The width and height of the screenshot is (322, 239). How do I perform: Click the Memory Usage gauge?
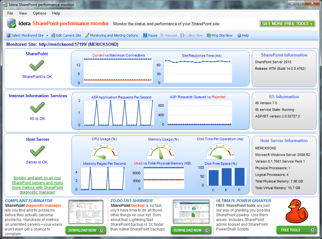coord(161,152)
